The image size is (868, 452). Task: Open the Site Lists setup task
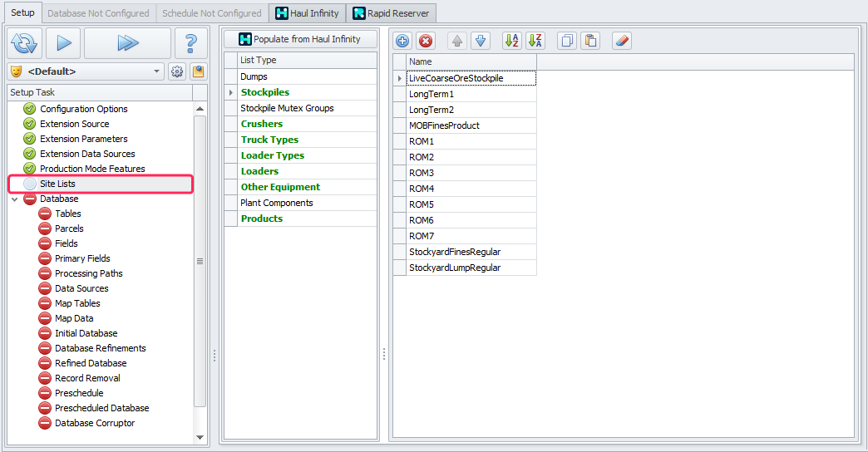57,184
